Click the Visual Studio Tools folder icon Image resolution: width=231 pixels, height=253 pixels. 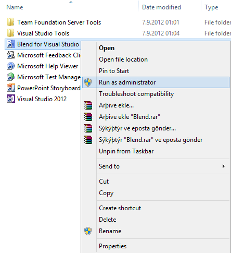tap(10, 33)
